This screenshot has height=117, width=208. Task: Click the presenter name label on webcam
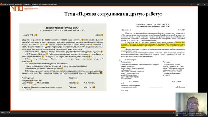[x=190, y=114]
